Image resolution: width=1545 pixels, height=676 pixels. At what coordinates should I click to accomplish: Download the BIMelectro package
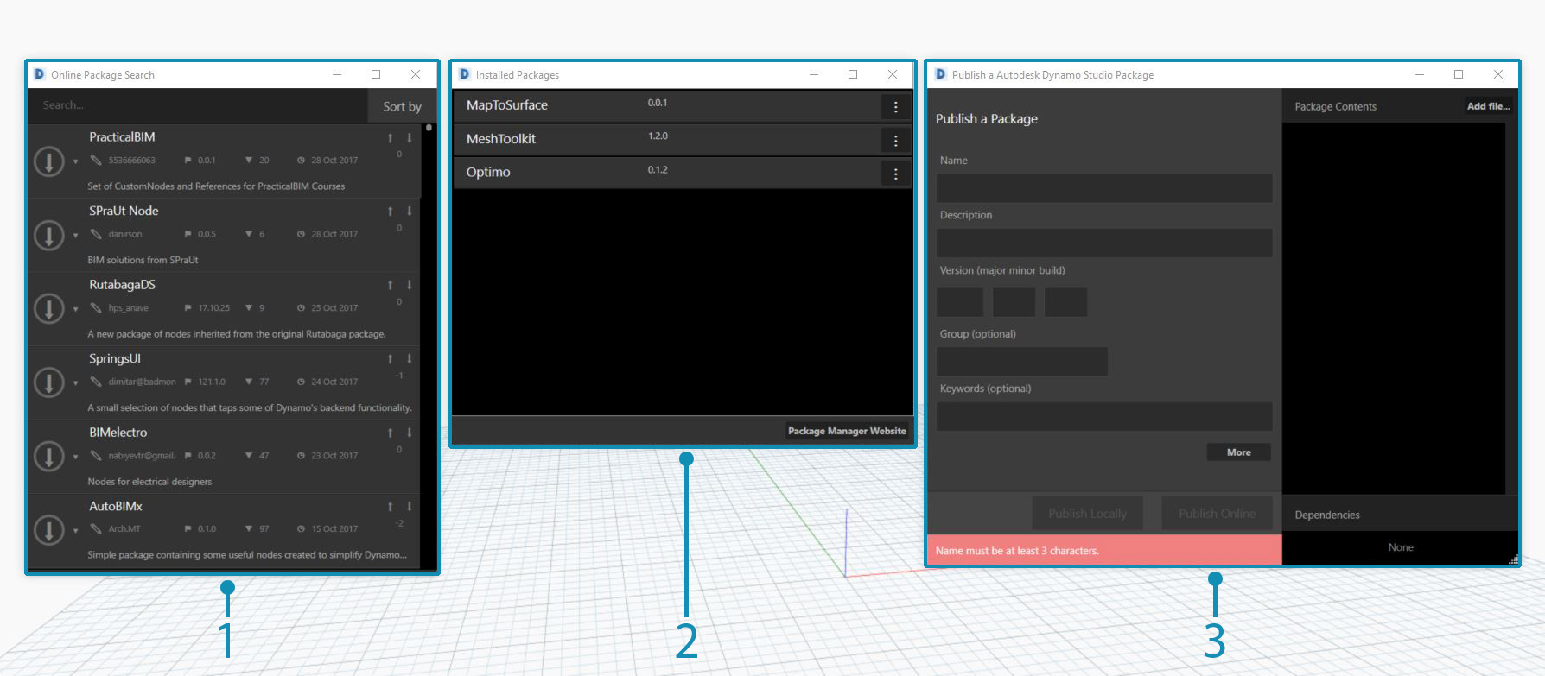click(49, 457)
